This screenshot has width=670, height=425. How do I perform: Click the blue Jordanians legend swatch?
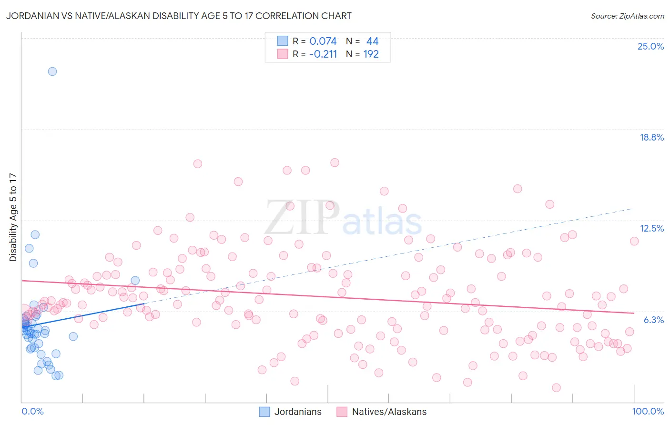[x=264, y=412]
